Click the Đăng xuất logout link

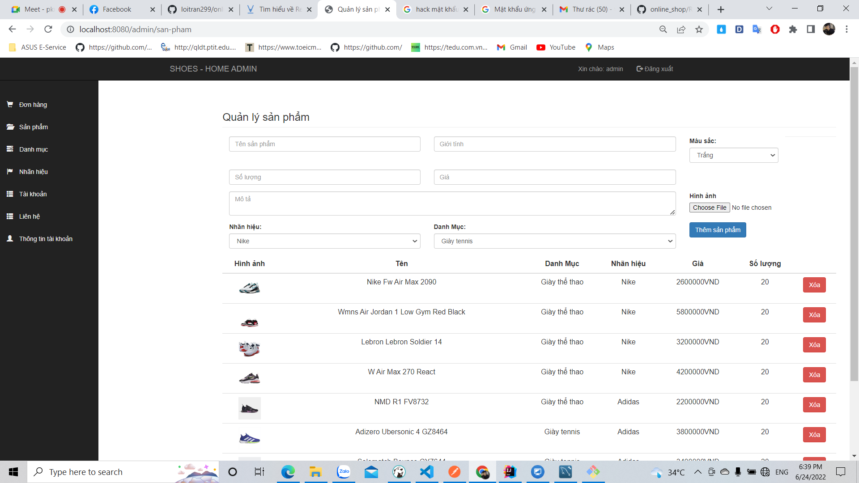pyautogui.click(x=655, y=68)
